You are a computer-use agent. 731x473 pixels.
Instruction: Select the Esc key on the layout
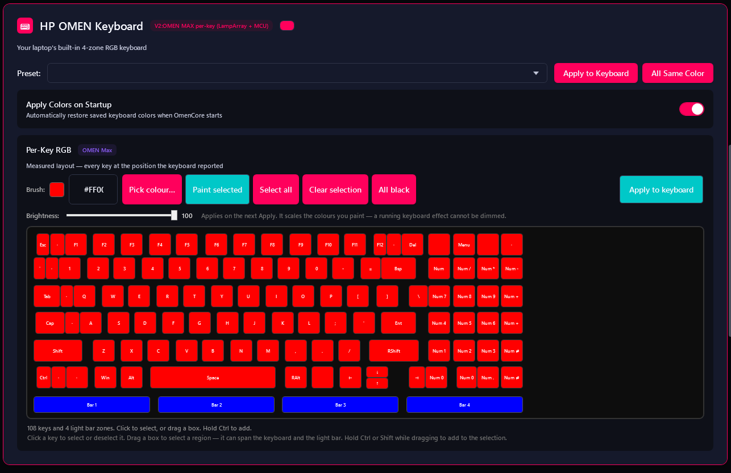pyautogui.click(x=43, y=245)
